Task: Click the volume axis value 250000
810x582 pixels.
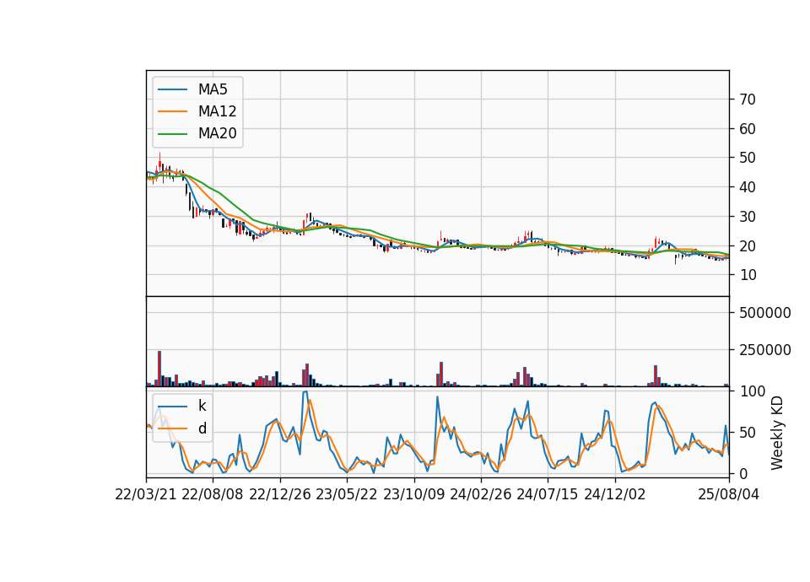Action: click(x=765, y=350)
